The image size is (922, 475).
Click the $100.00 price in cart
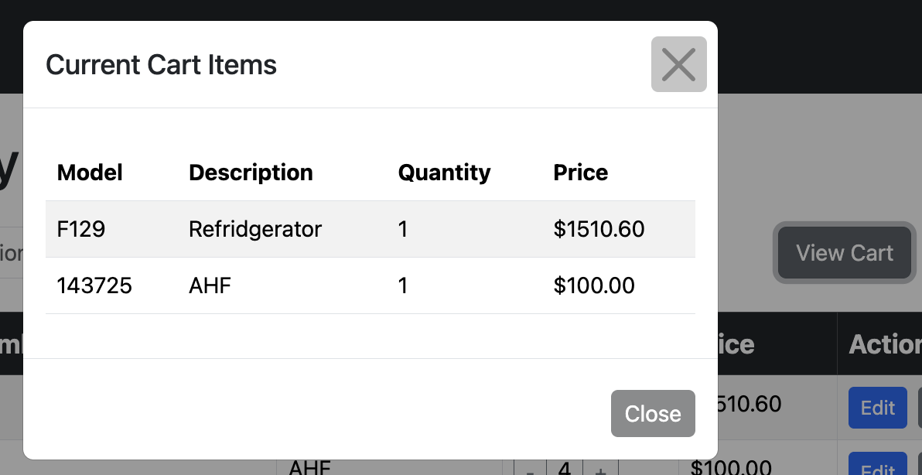coord(594,285)
